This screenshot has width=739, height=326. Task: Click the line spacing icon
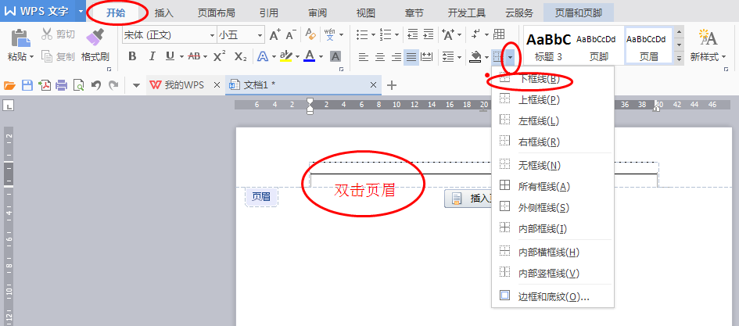[x=448, y=57]
